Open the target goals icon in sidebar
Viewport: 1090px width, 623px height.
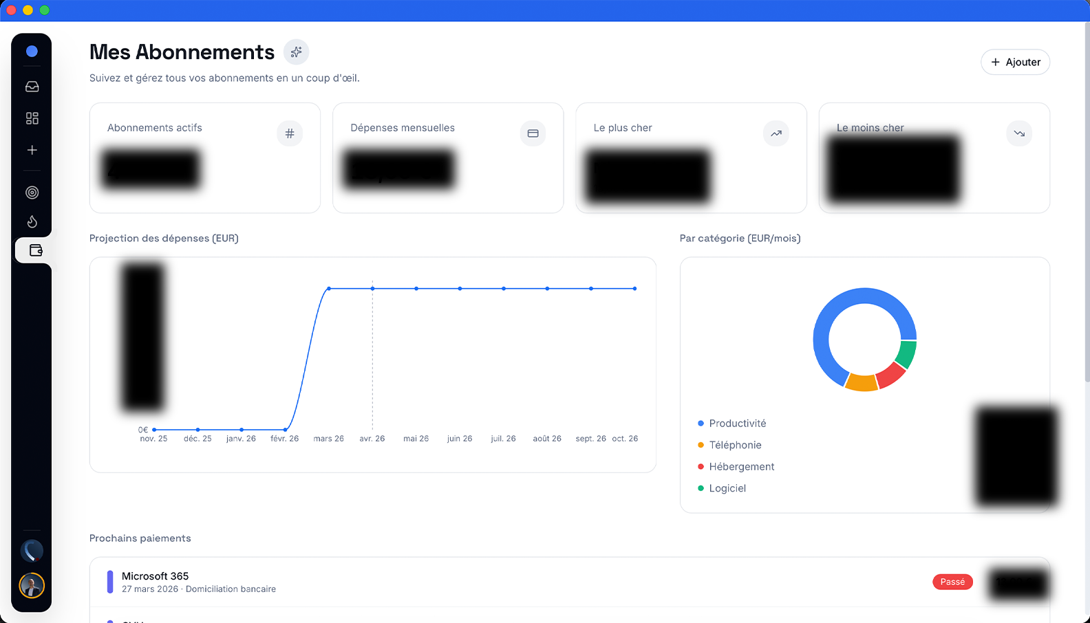[32, 193]
